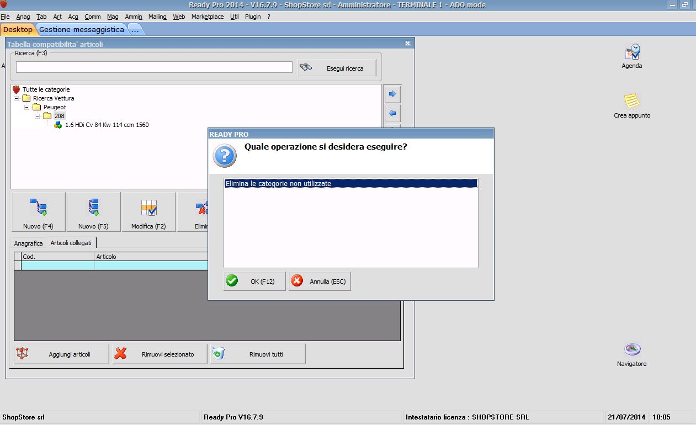Screen dimensions: 696x425
Task: Click the blue left arrow button
Action: 392,114
